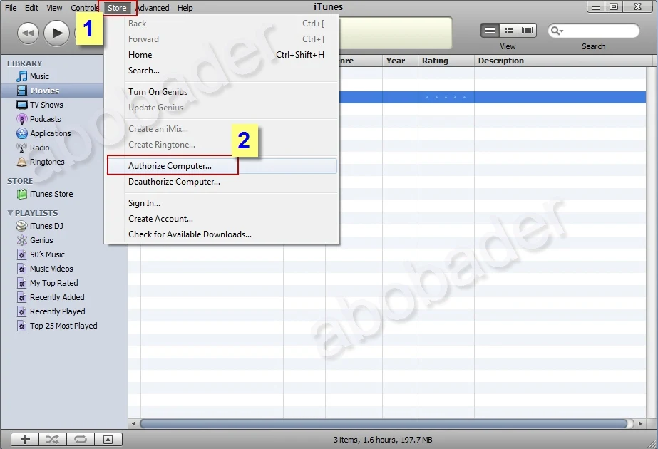The height and width of the screenshot is (449, 658).
Task: Click the add playlist plus button
Action: pyautogui.click(x=25, y=439)
